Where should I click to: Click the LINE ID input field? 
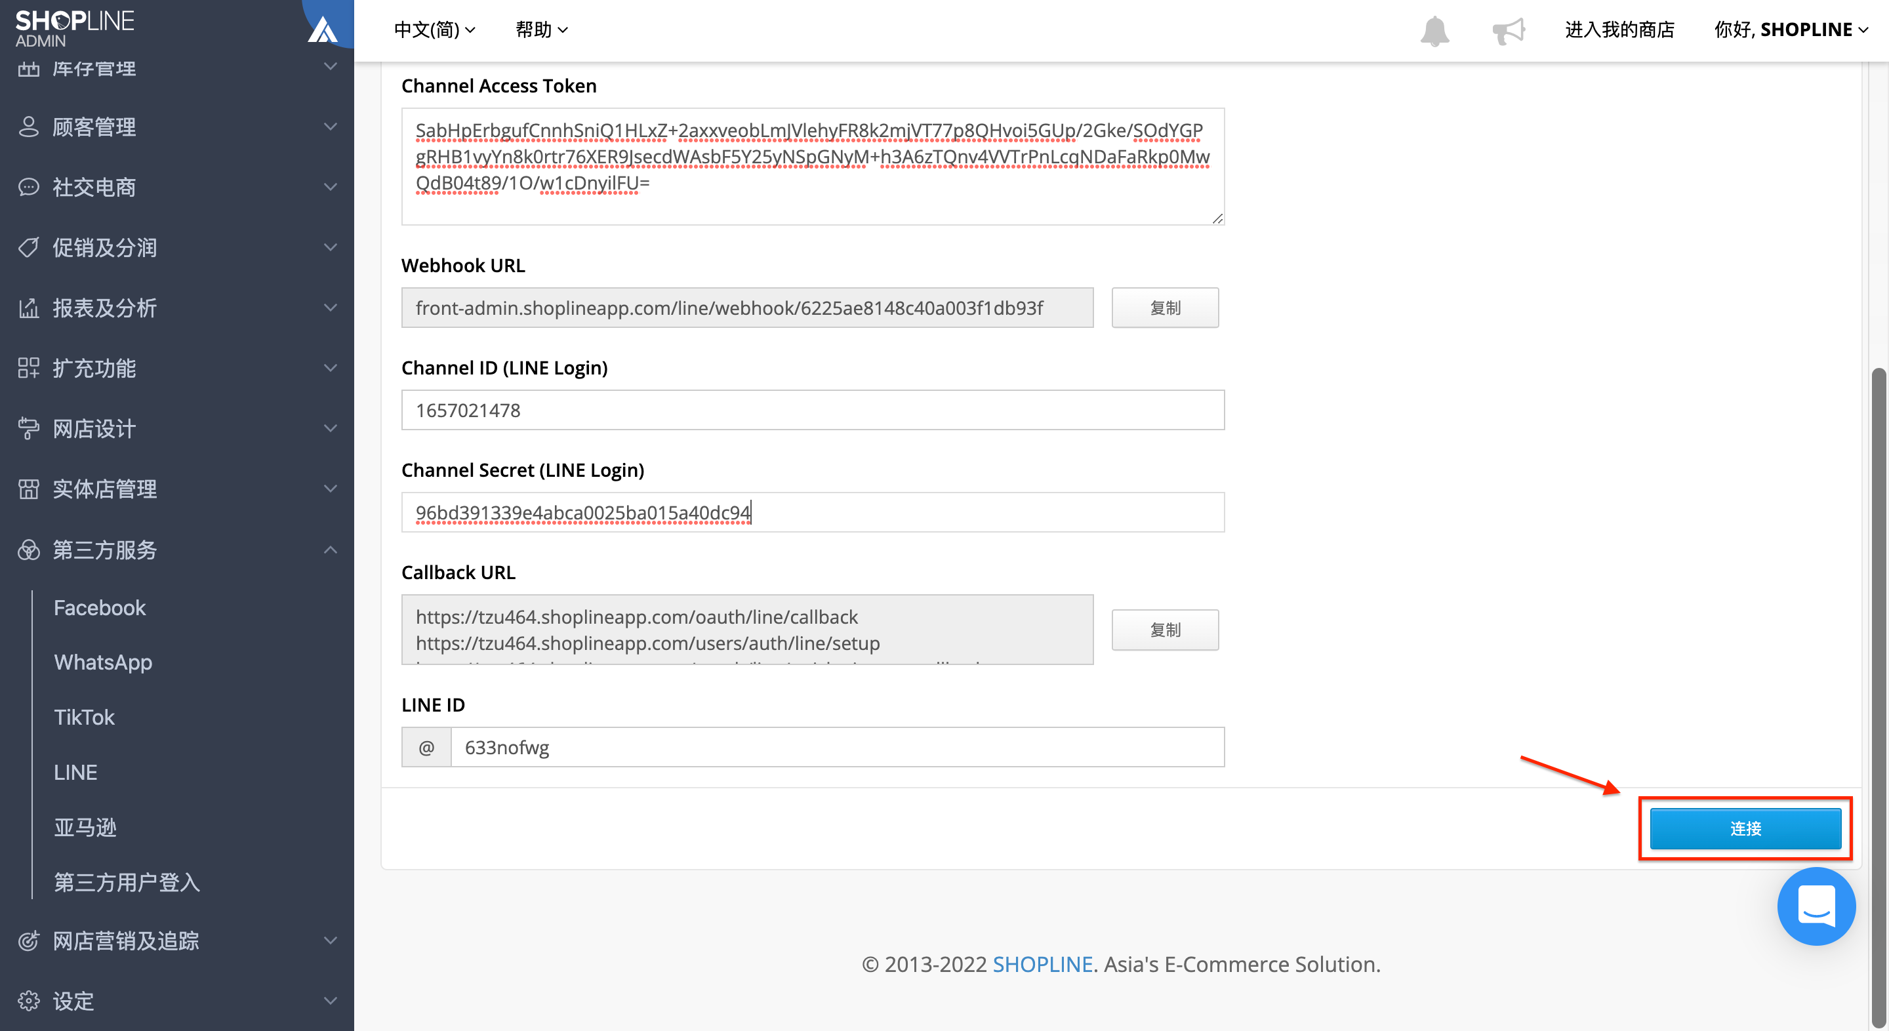click(838, 747)
